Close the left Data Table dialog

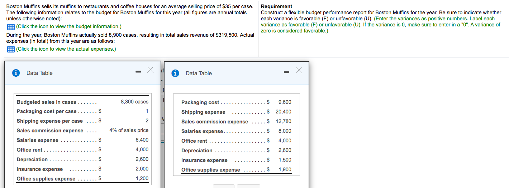coord(151,70)
